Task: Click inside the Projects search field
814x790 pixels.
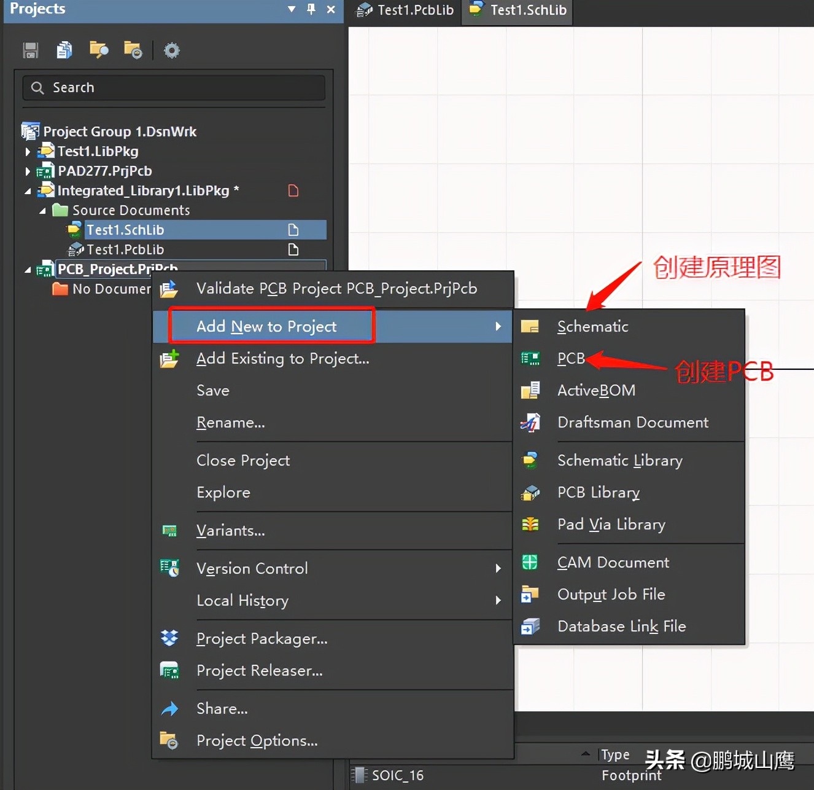Action: coord(174,87)
